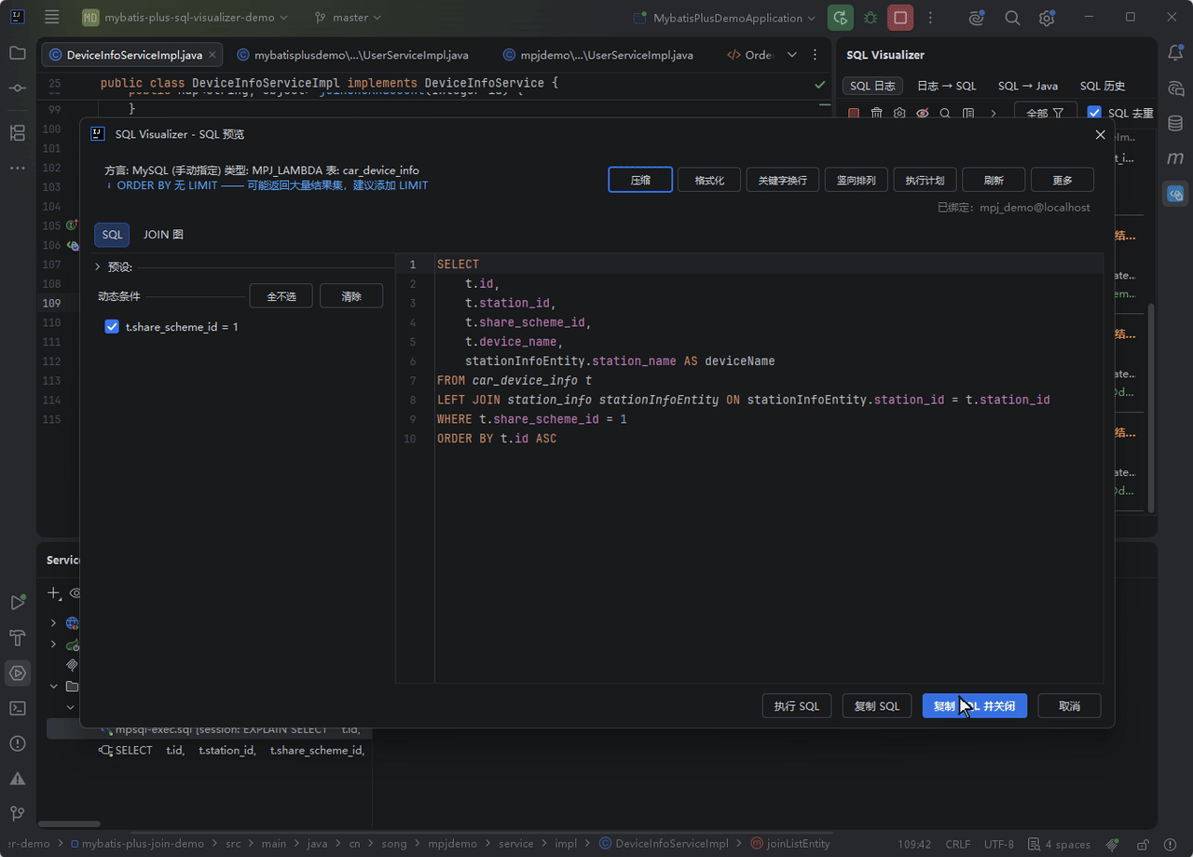This screenshot has width=1193, height=857.
Task: Close the SQL preview dialog
Action: 1100,134
